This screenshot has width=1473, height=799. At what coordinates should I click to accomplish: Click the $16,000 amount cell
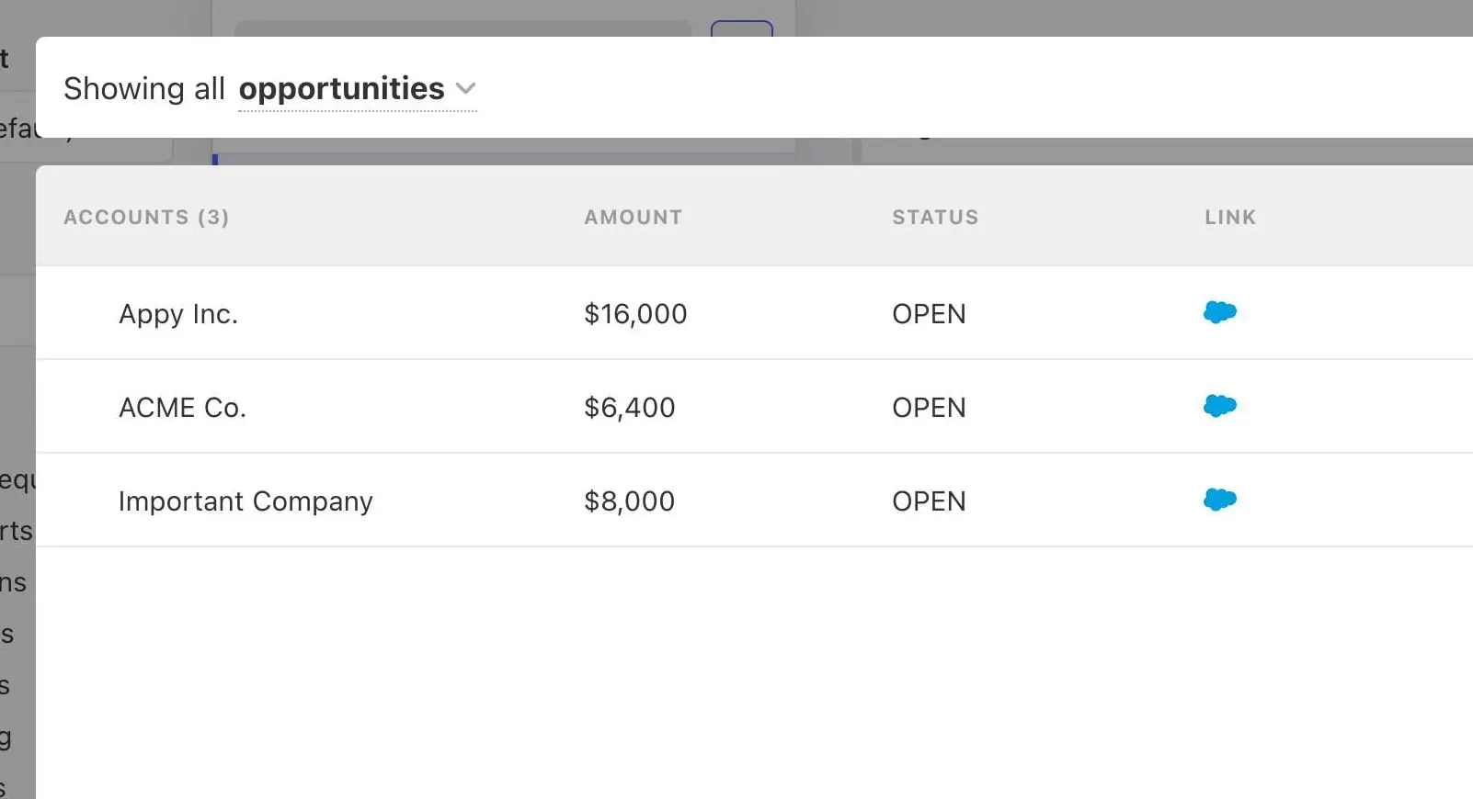pyautogui.click(x=634, y=313)
